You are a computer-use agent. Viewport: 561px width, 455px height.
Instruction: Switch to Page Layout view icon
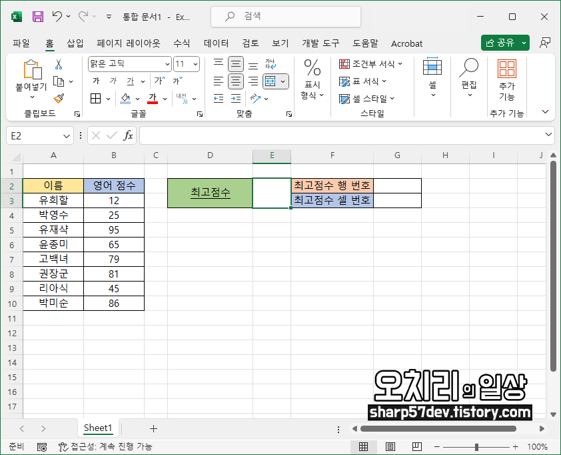click(390, 446)
